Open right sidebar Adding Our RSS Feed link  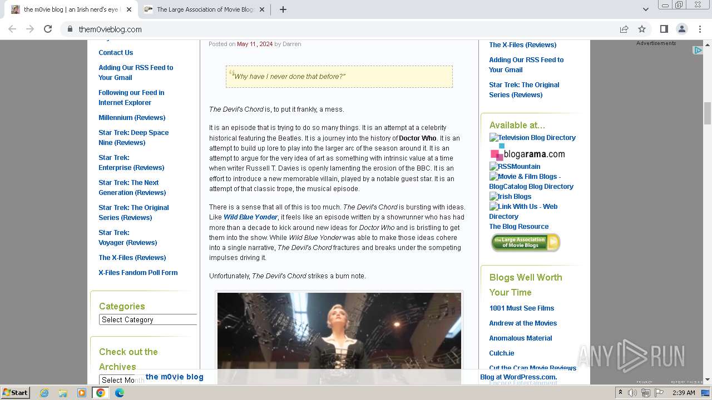tap(526, 64)
